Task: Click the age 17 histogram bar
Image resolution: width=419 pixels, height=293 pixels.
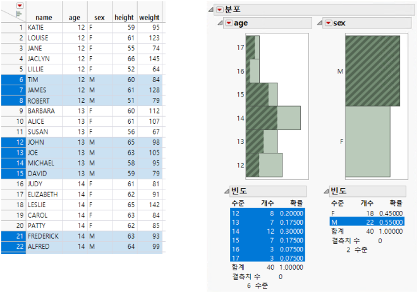Action: pos(253,47)
